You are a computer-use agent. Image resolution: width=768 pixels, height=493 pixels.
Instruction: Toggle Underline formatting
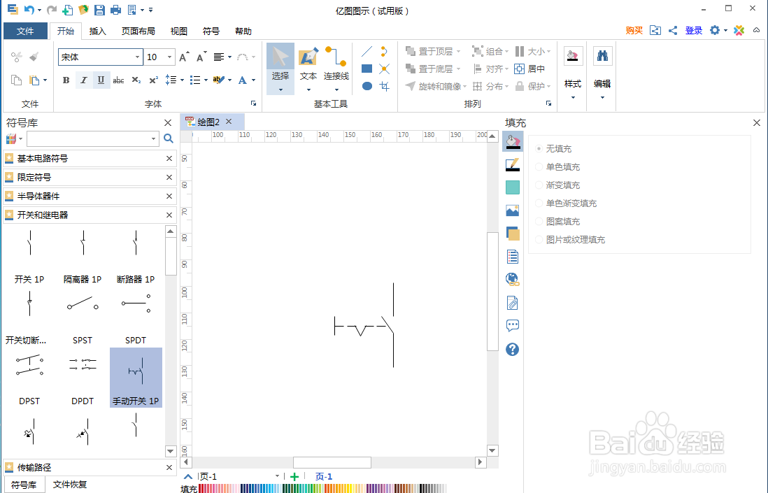101,80
